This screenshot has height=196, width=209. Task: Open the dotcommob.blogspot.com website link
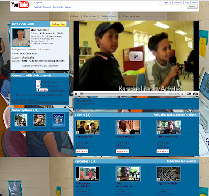click(x=44, y=61)
